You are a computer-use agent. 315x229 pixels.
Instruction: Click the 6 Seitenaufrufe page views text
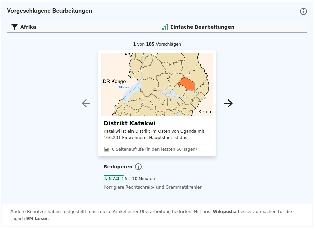(x=154, y=149)
